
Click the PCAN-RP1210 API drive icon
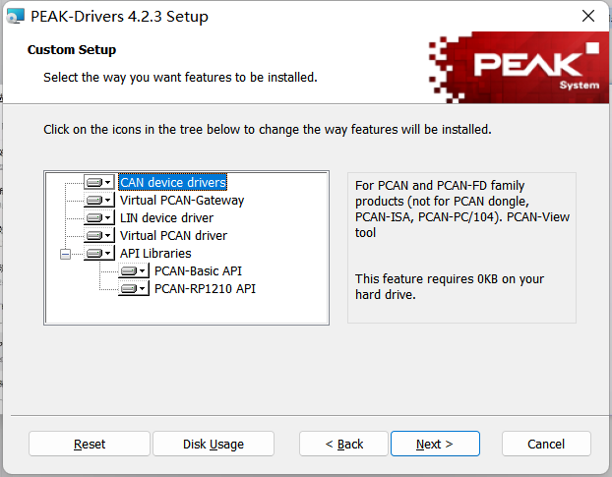134,288
